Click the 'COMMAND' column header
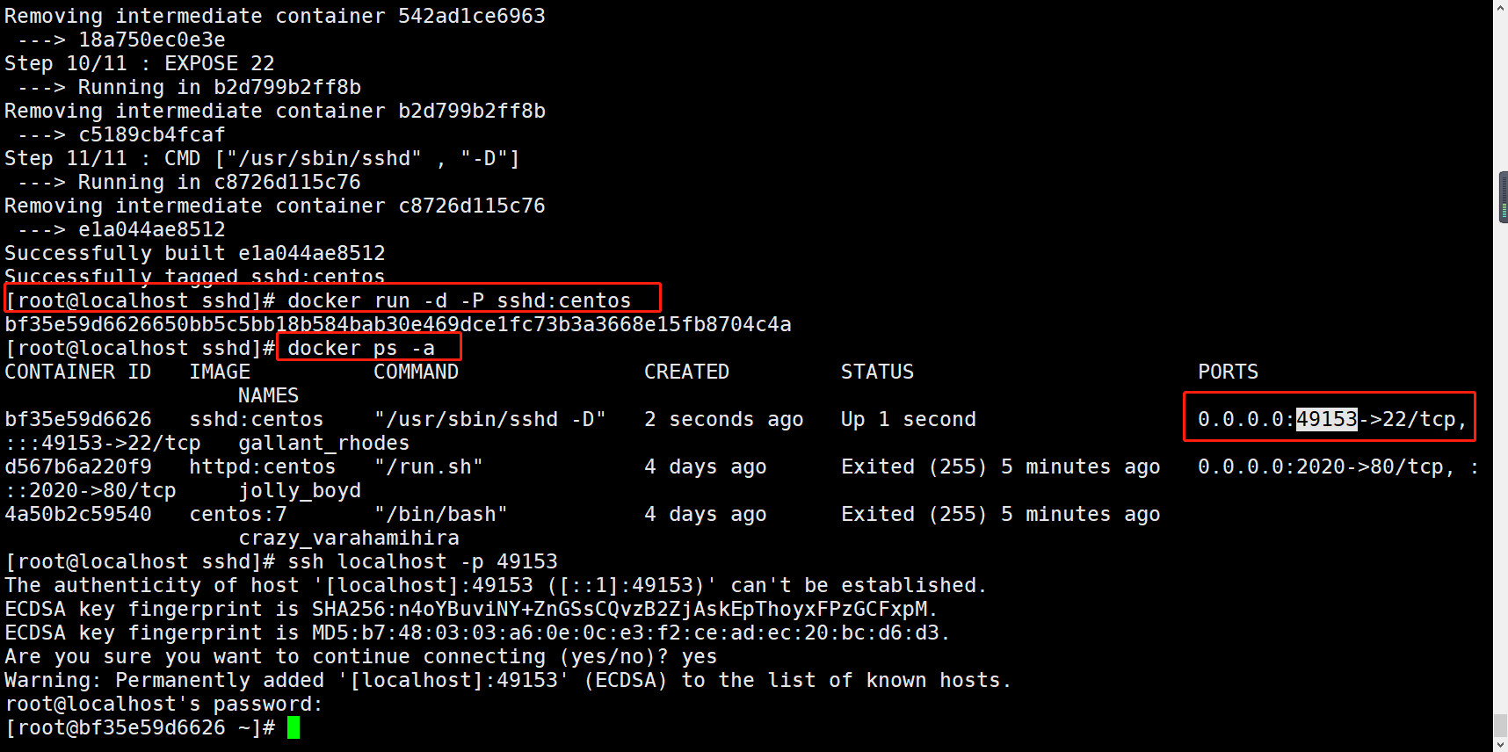Image resolution: width=1508 pixels, height=752 pixels. tap(417, 372)
